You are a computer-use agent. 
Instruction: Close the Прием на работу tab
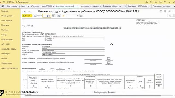[x=125, y=6]
